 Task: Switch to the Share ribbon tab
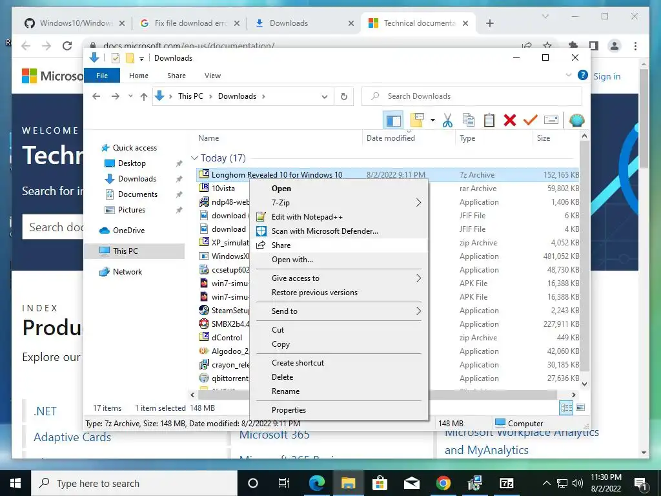176,76
